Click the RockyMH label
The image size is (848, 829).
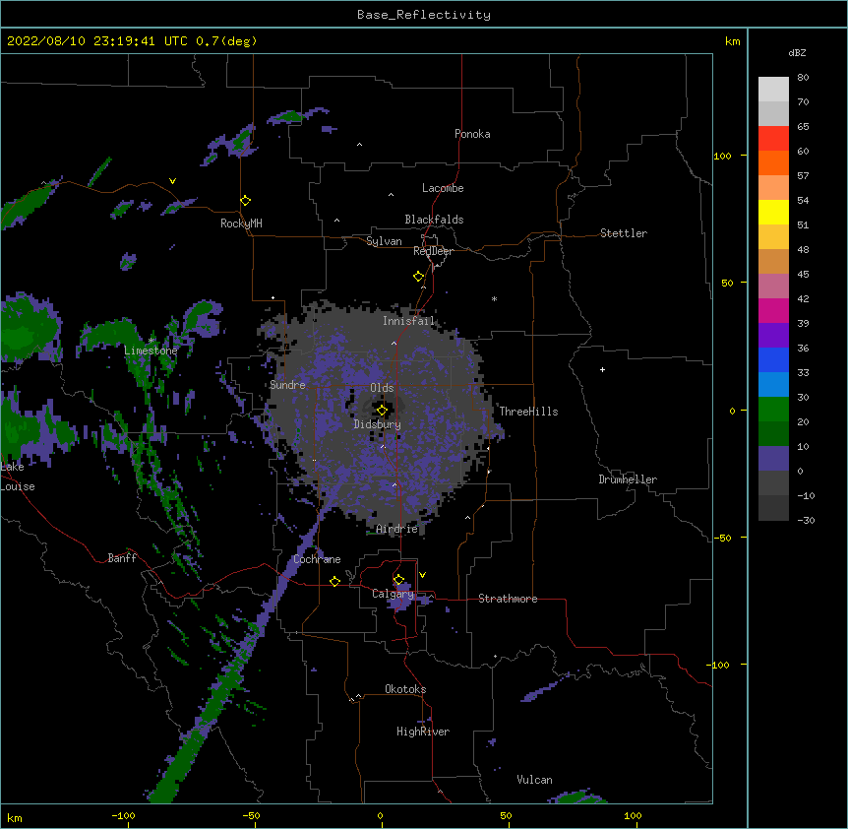[x=241, y=223]
